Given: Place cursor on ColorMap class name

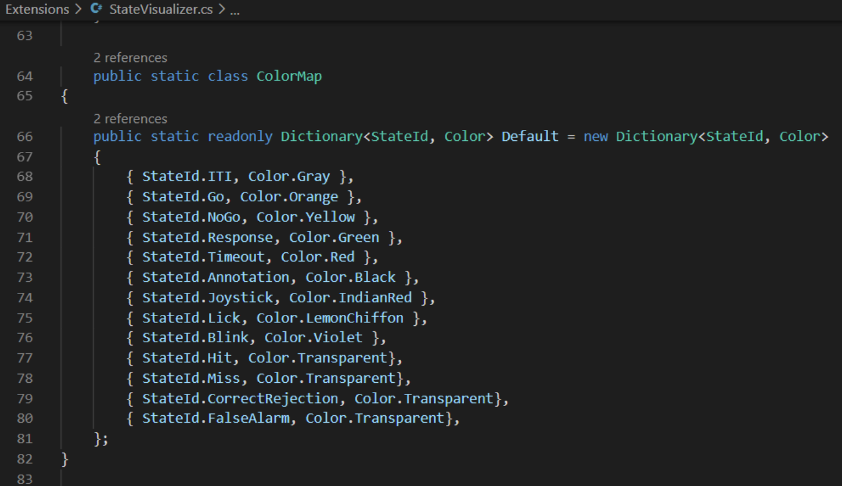Looking at the screenshot, I should pos(289,76).
